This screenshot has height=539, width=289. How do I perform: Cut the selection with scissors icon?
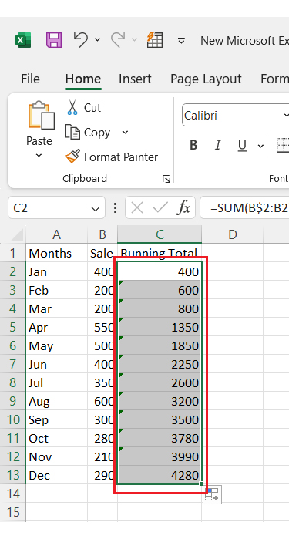coord(83,108)
